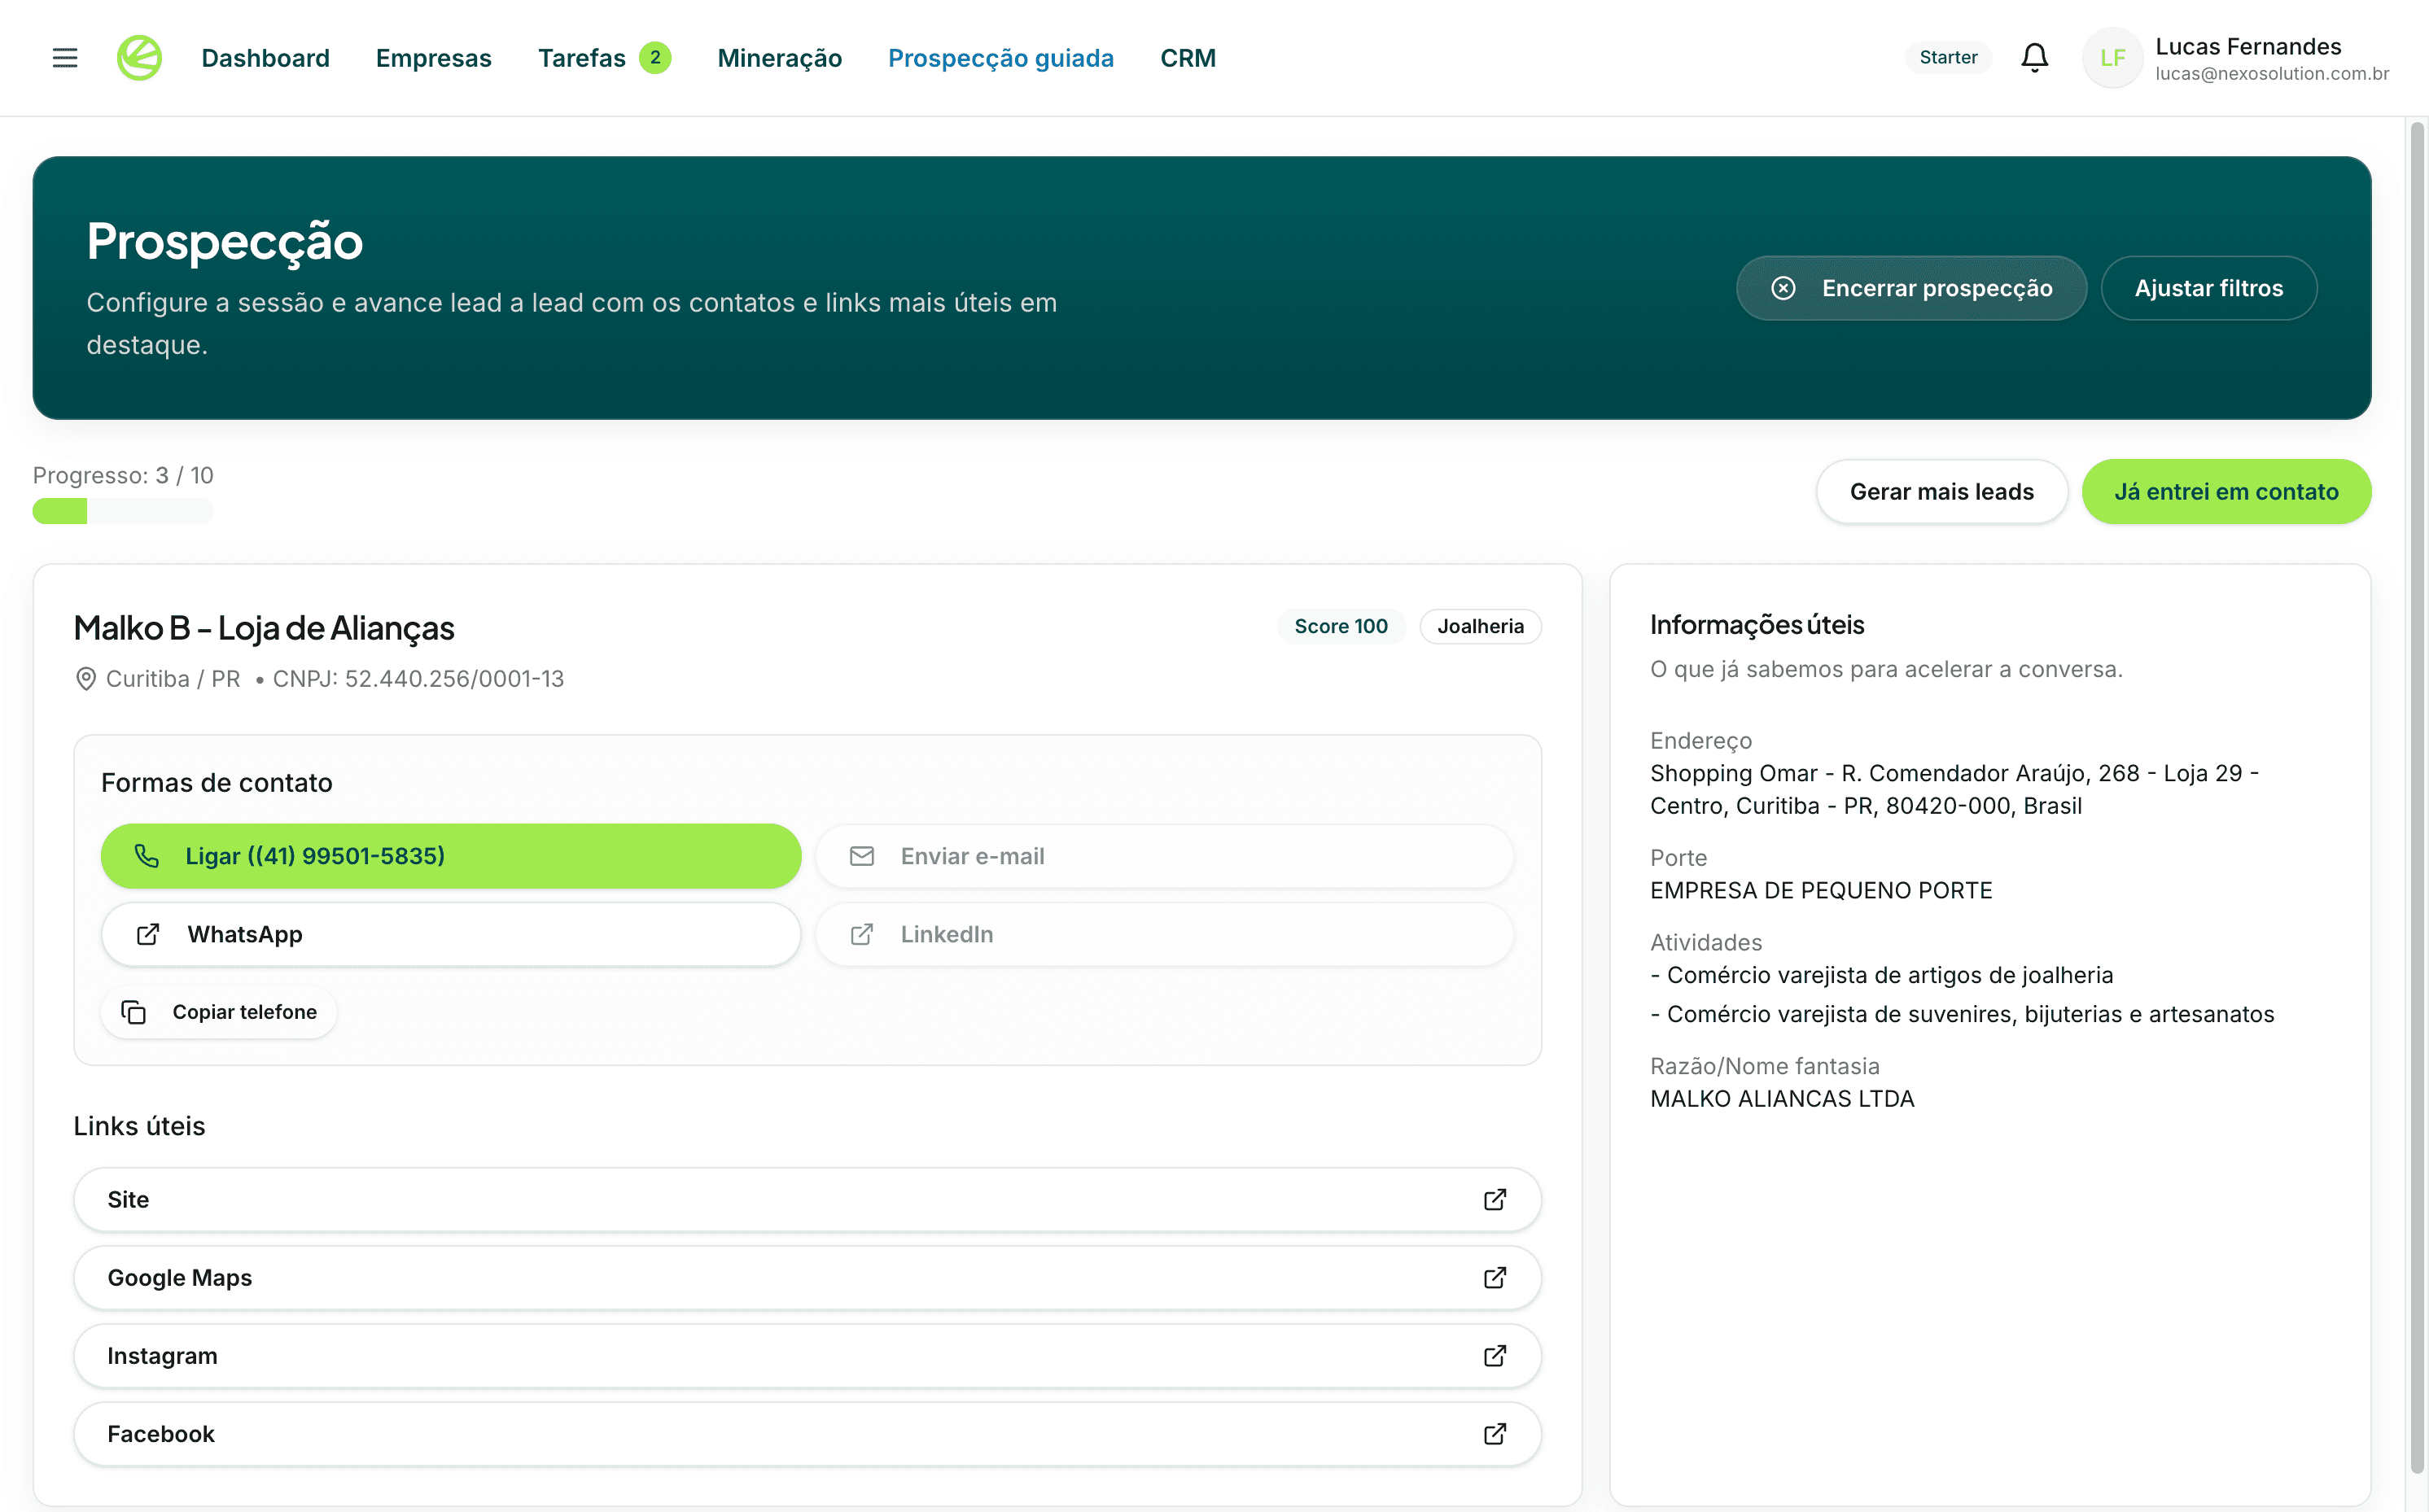The height and width of the screenshot is (1512, 2429).
Task: Open notifications via the bell icon
Action: [2035, 57]
